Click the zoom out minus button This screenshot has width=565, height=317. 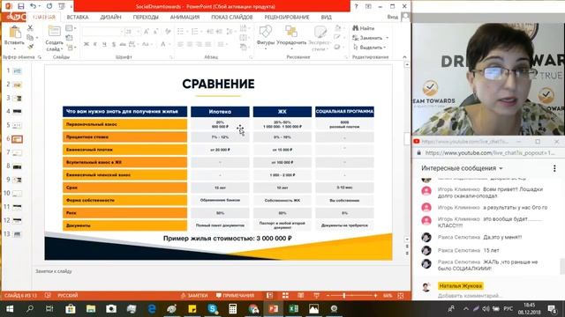pos(328,295)
